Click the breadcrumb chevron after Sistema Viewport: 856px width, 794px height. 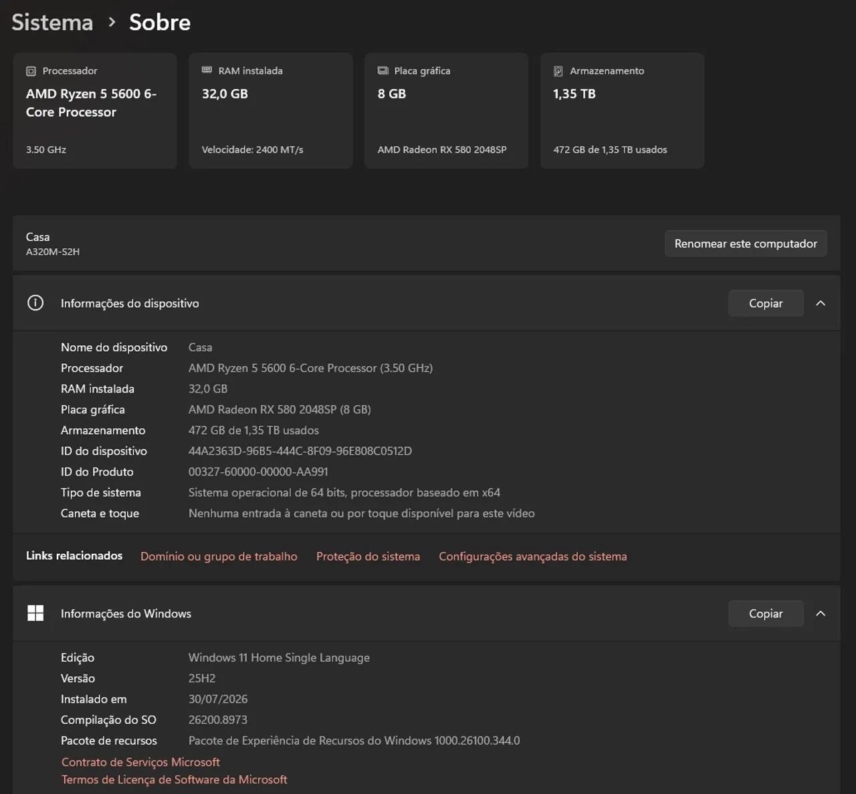[x=112, y=22]
